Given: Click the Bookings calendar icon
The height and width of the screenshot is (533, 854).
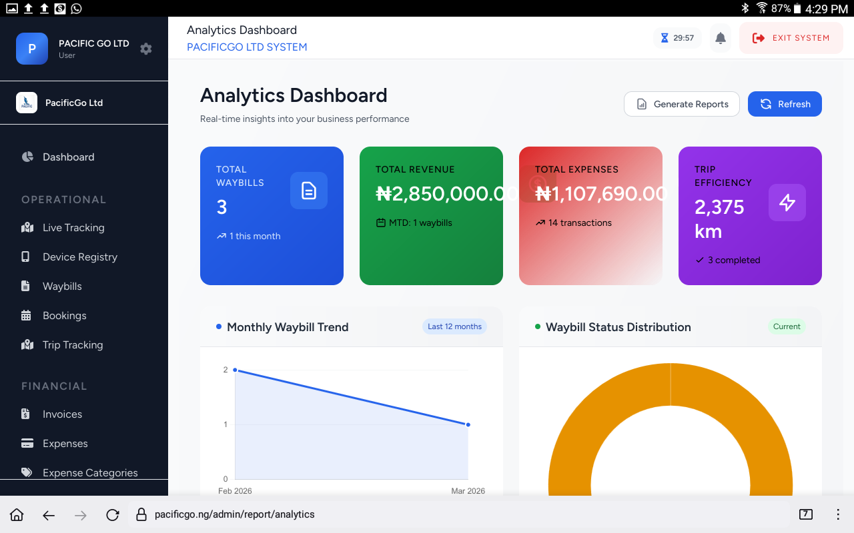Looking at the screenshot, I should click(27, 315).
